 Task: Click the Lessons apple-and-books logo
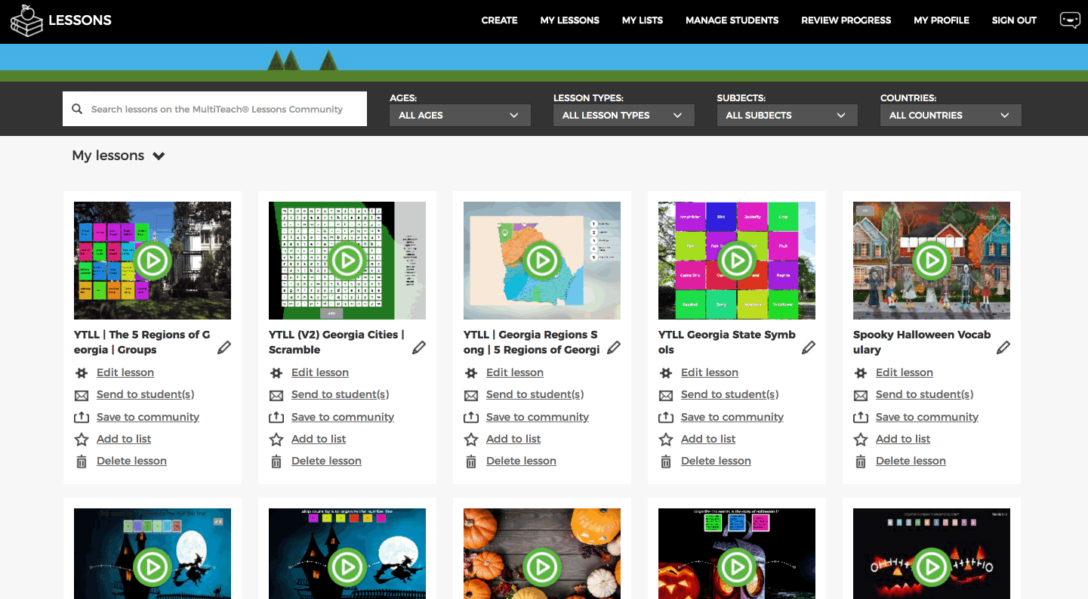click(26, 20)
